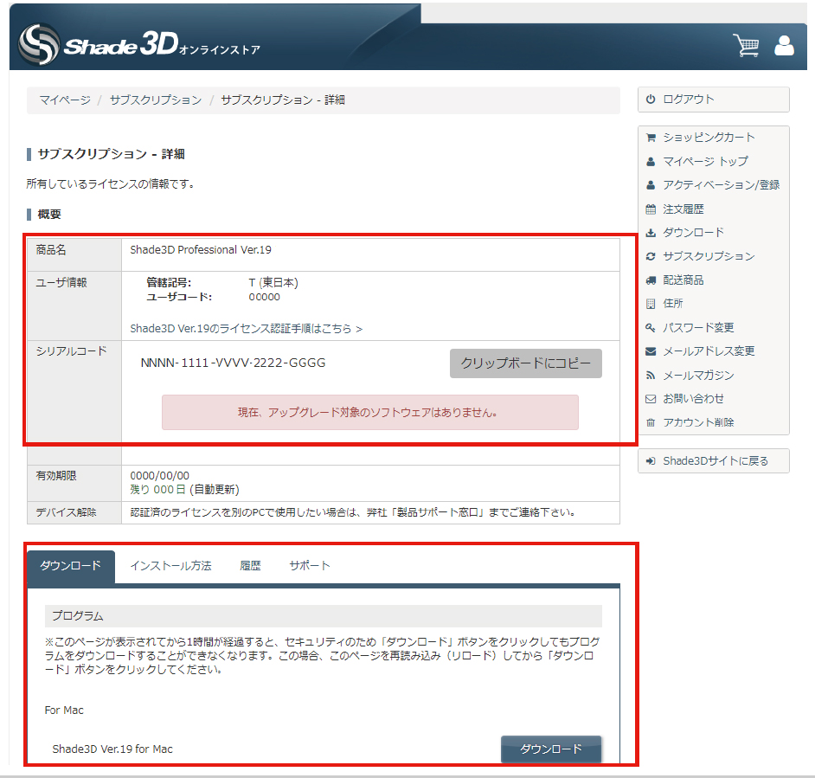Click the アップグレード対象のソフトウェアはありません notice

[x=370, y=413]
